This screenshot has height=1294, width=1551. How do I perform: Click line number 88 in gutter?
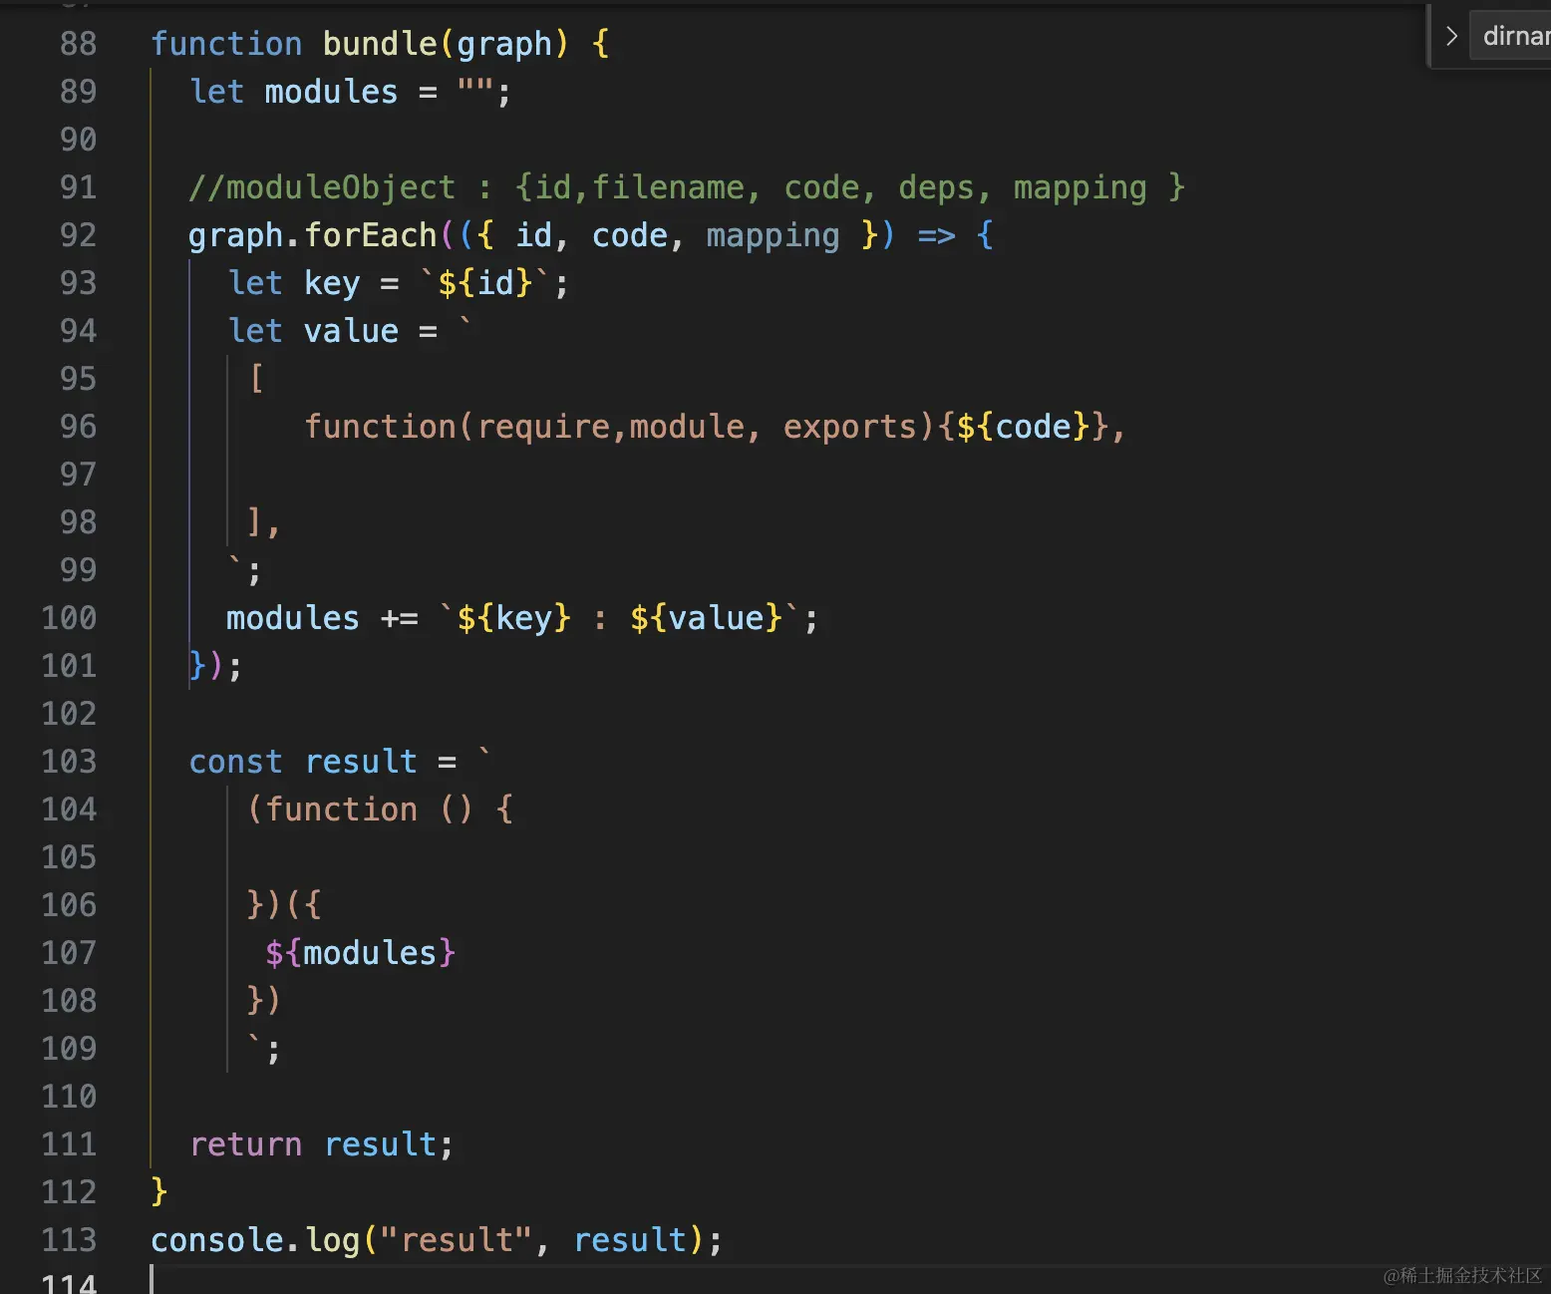79,44
